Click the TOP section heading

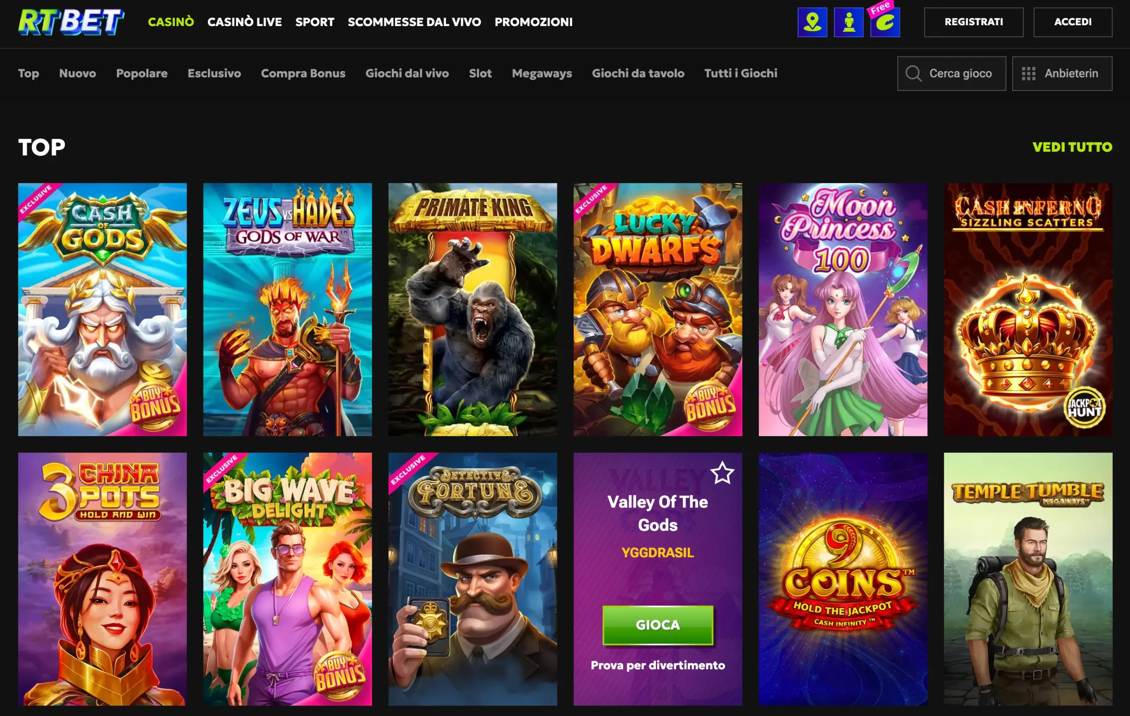(42, 147)
